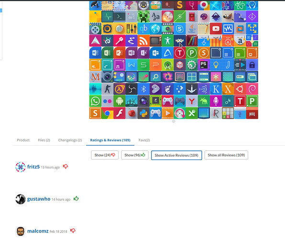Click the Python logo icon
Screen dimensions: 285x239
tap(143, 113)
